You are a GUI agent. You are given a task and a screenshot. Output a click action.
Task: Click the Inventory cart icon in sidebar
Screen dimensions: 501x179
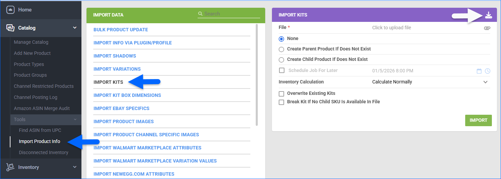click(10, 167)
